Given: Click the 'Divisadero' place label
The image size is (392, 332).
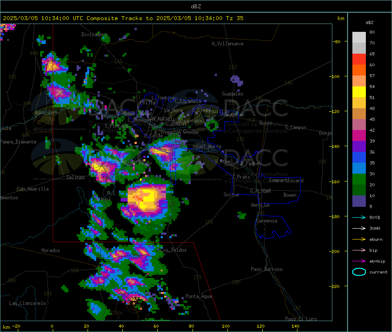Looking at the screenshot, I should click(94, 34).
